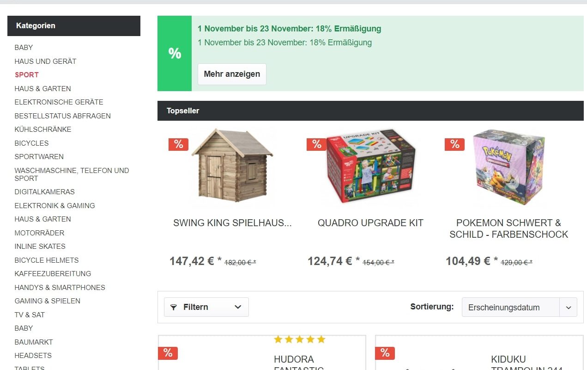Open the Erscheinungsdatum sorting dropdown
This screenshot has width=587, height=370.
click(x=519, y=307)
